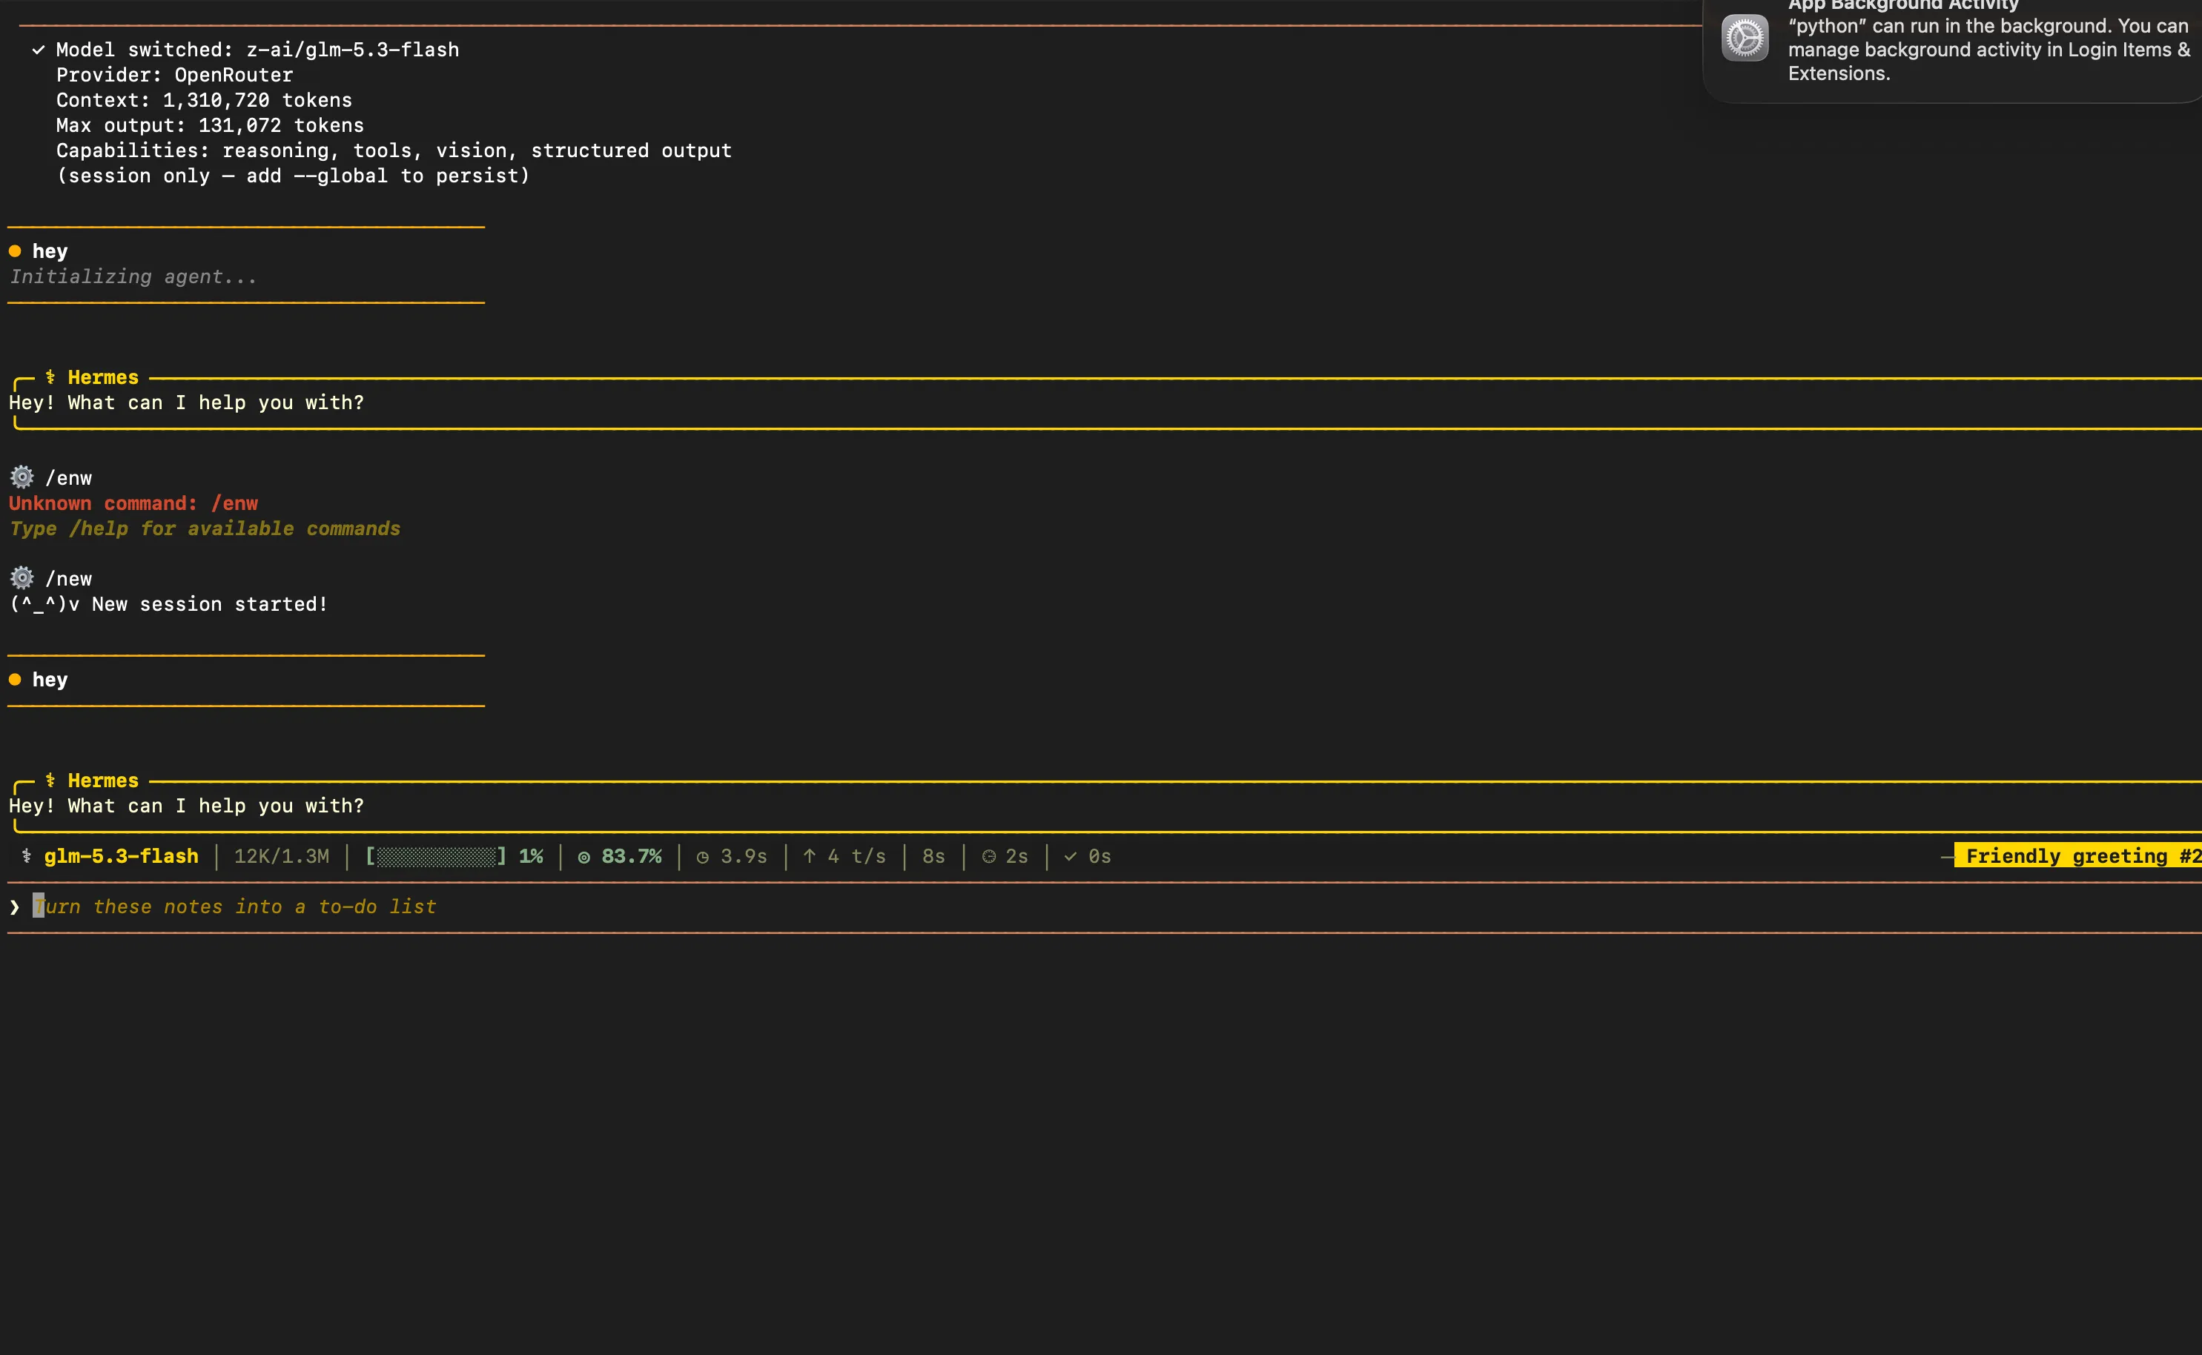Click the 'Initializing agent...' text
This screenshot has width=2202, height=1355.
pos(133,277)
